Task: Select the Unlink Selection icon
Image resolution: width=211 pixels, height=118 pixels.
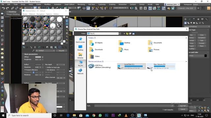Action: (17, 8)
